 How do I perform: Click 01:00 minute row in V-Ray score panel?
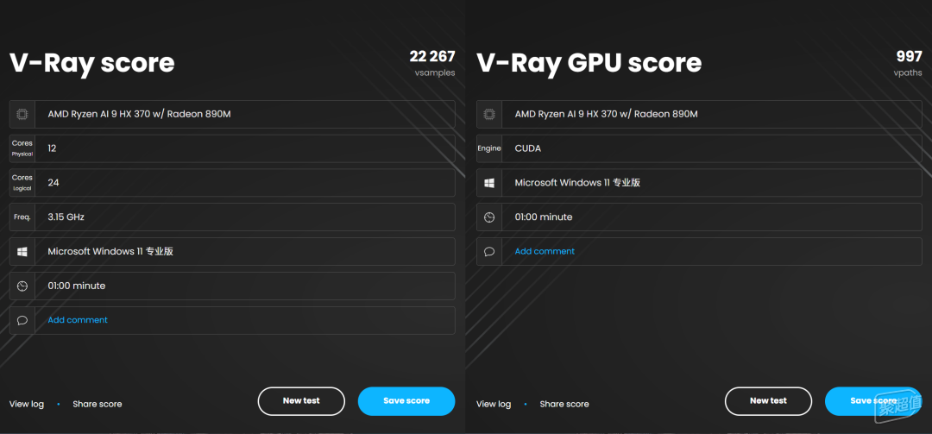232,286
